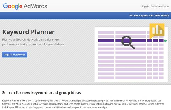This screenshot has height=110, width=171.
Task: Click the colored Google wordmark
Action: (x=13, y=6)
